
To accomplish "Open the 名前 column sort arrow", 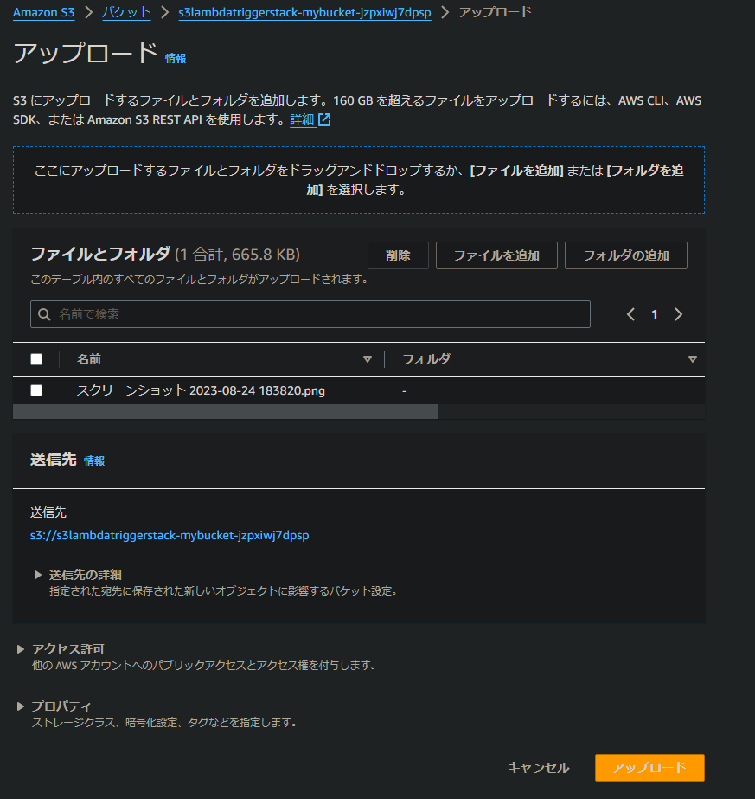I will coord(368,358).
